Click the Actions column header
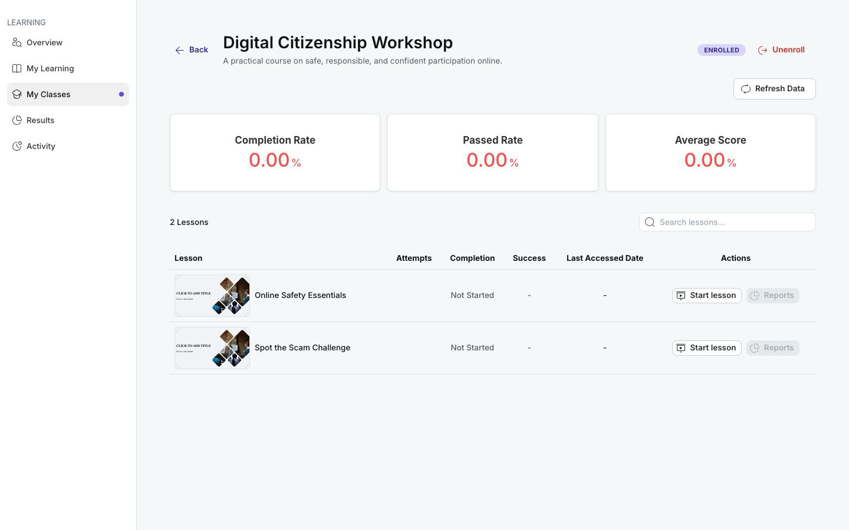The width and height of the screenshot is (849, 530). 736,258
